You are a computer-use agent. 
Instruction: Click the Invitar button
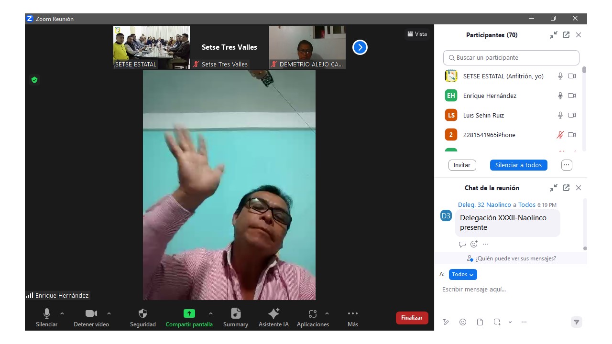click(x=462, y=165)
